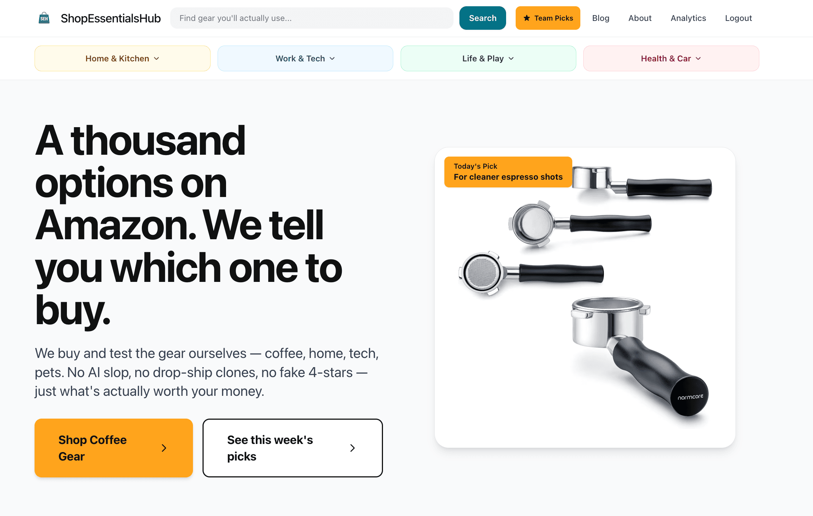
Task: Open the Blog page
Action: 601,18
